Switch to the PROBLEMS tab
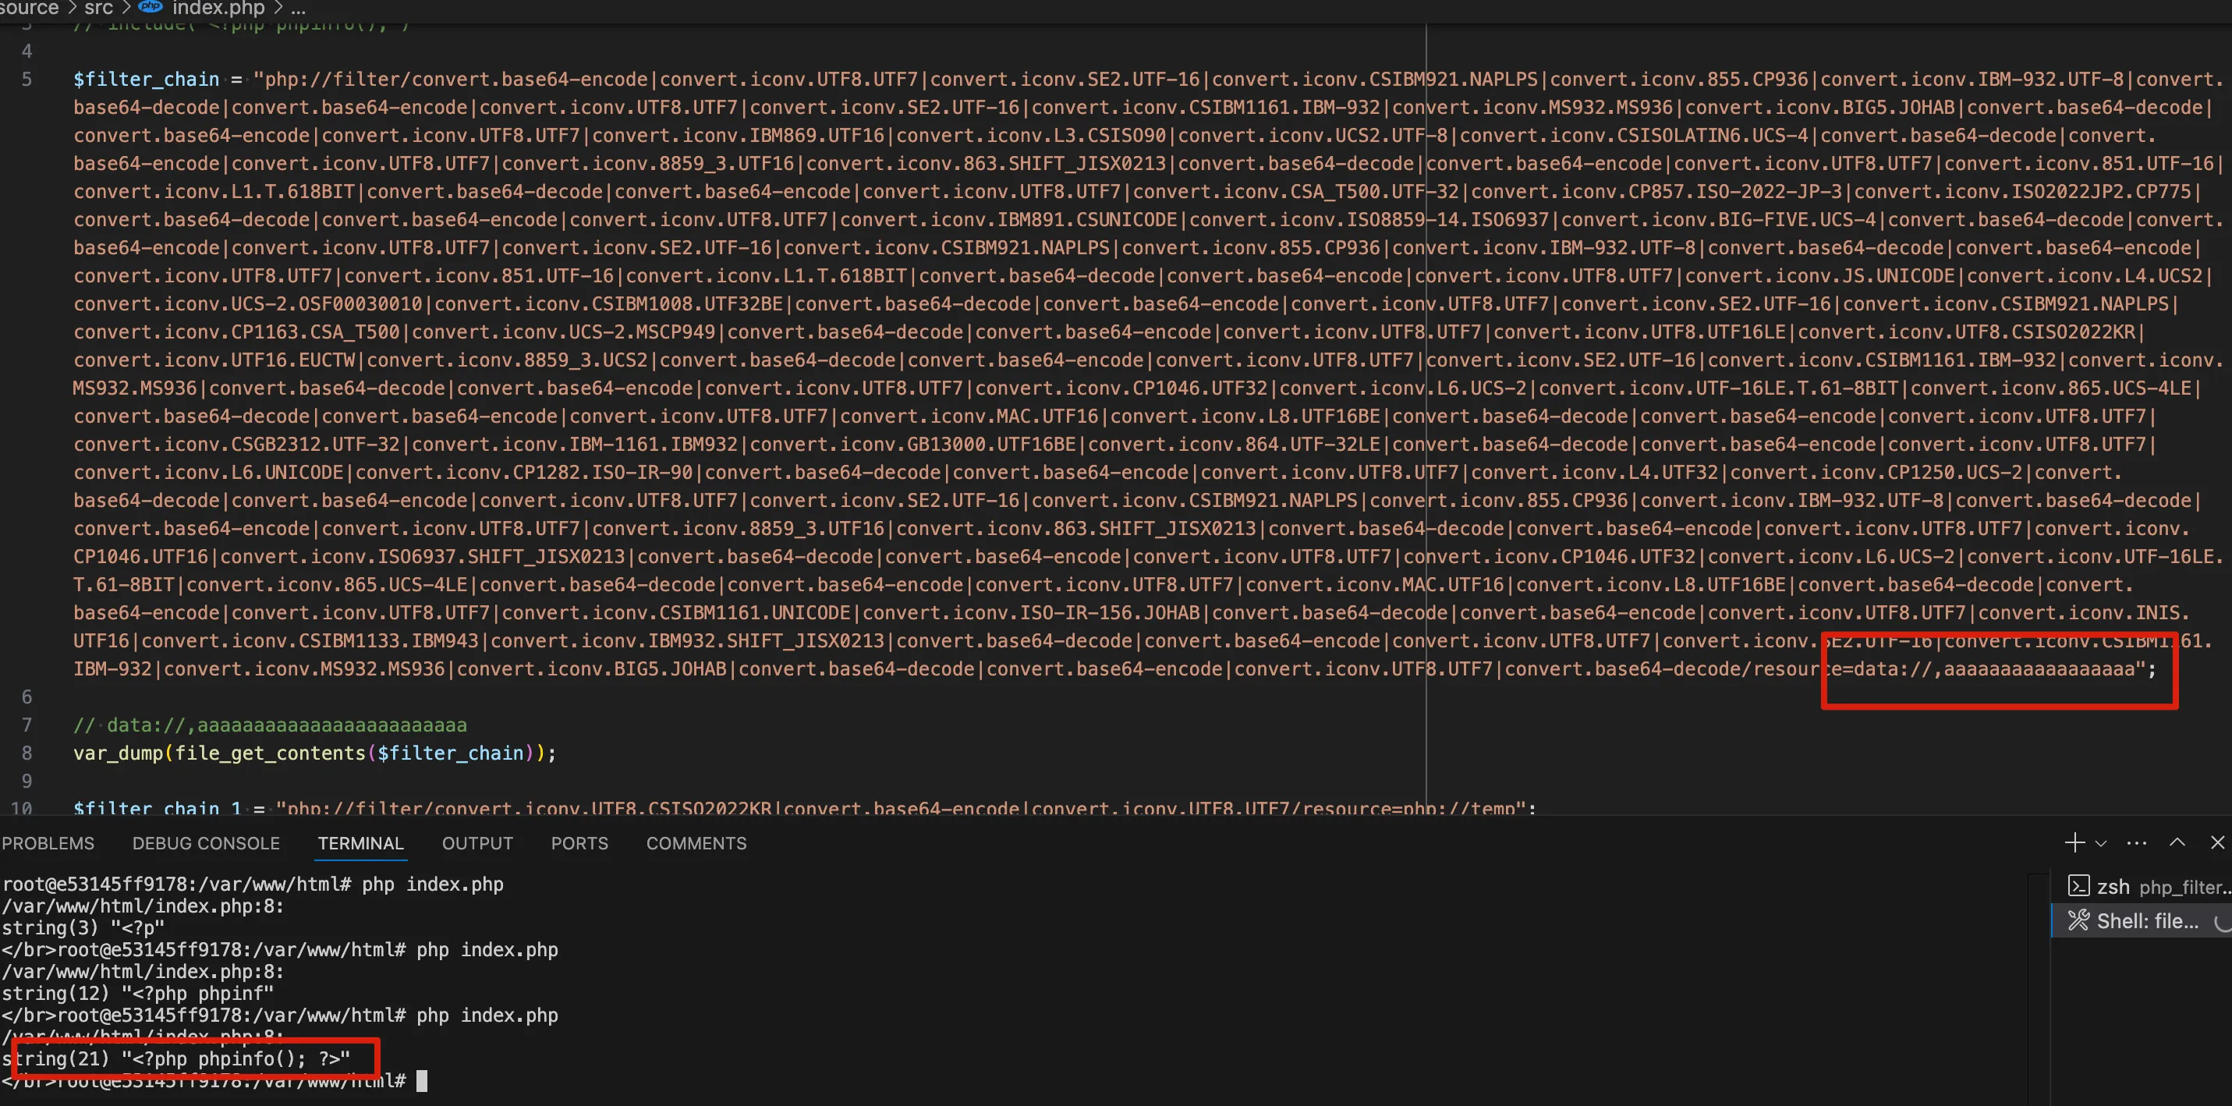Viewport: 2232px width, 1106px height. 48,842
